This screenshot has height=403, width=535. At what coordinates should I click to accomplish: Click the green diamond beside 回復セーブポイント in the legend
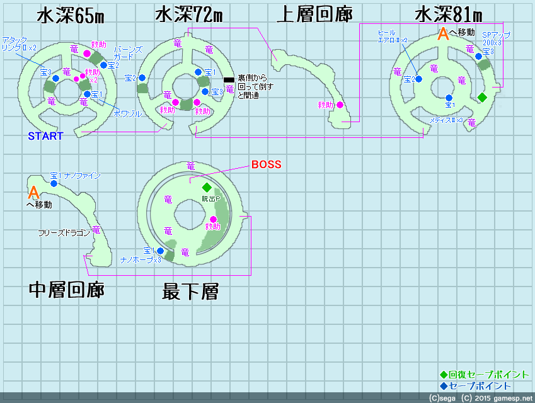[x=444, y=375]
